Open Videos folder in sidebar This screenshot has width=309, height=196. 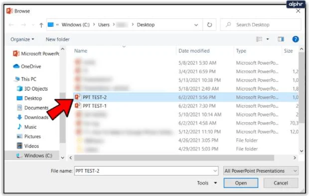(28, 146)
